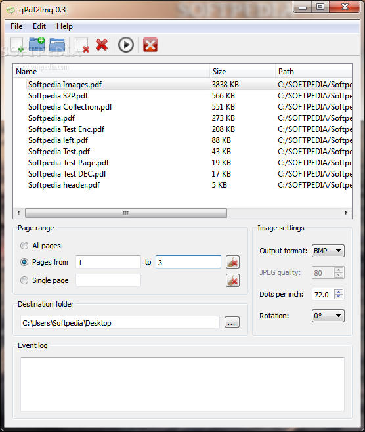The image size is (365, 432).
Task: Click the Add file toolbar icon
Action: pyautogui.click(x=17, y=45)
